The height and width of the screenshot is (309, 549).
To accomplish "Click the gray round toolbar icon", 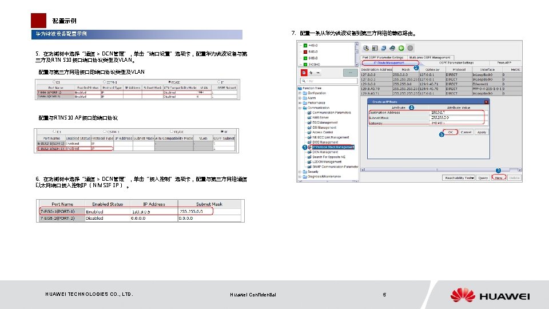I will (410, 48).
